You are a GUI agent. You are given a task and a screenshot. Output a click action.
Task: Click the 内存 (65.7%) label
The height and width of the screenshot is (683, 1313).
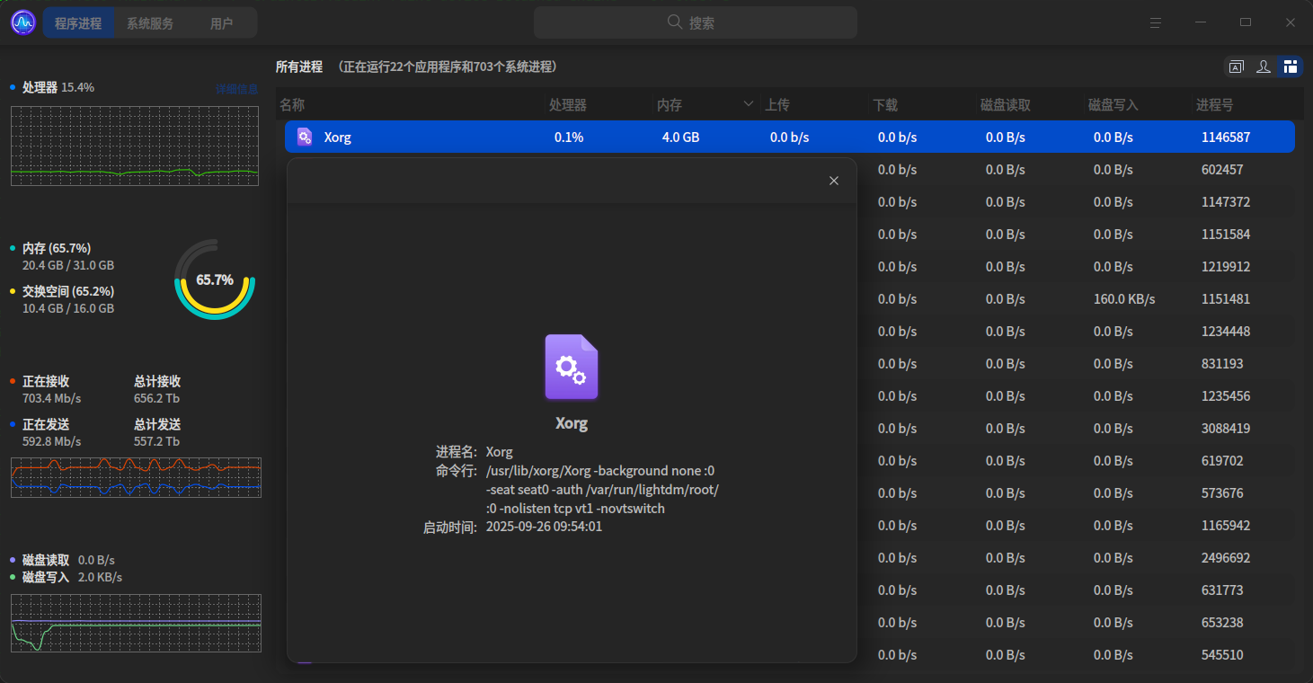click(x=57, y=248)
